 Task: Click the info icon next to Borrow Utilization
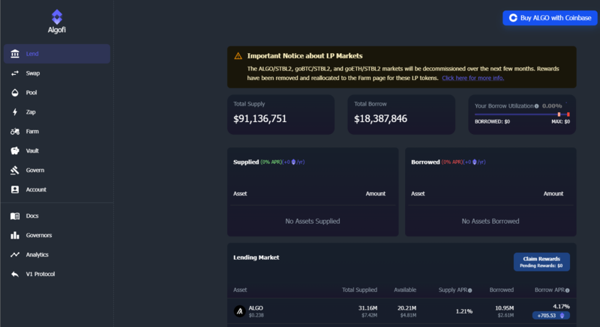(x=536, y=106)
